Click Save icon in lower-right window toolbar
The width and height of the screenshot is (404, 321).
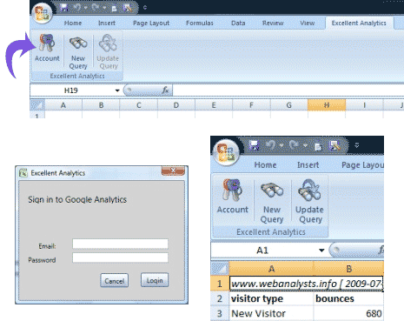pos(254,145)
